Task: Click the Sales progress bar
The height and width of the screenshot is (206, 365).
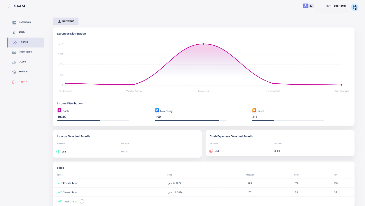Action: coord(288,120)
